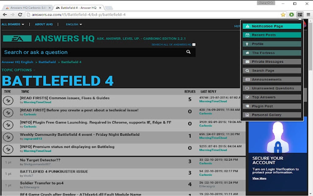Click the topic icon beside the READ FIRSTS thread

(8, 100)
